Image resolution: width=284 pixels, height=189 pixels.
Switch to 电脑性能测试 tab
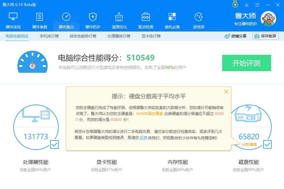(x=17, y=36)
